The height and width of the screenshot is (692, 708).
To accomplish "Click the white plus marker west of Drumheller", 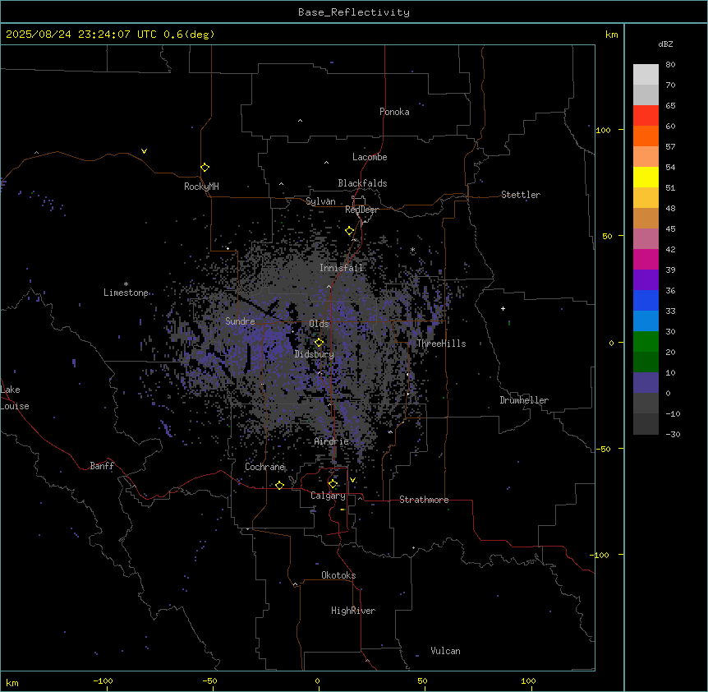I will (x=503, y=308).
